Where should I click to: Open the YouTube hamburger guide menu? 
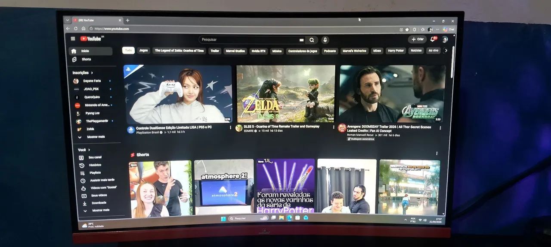[x=73, y=39]
